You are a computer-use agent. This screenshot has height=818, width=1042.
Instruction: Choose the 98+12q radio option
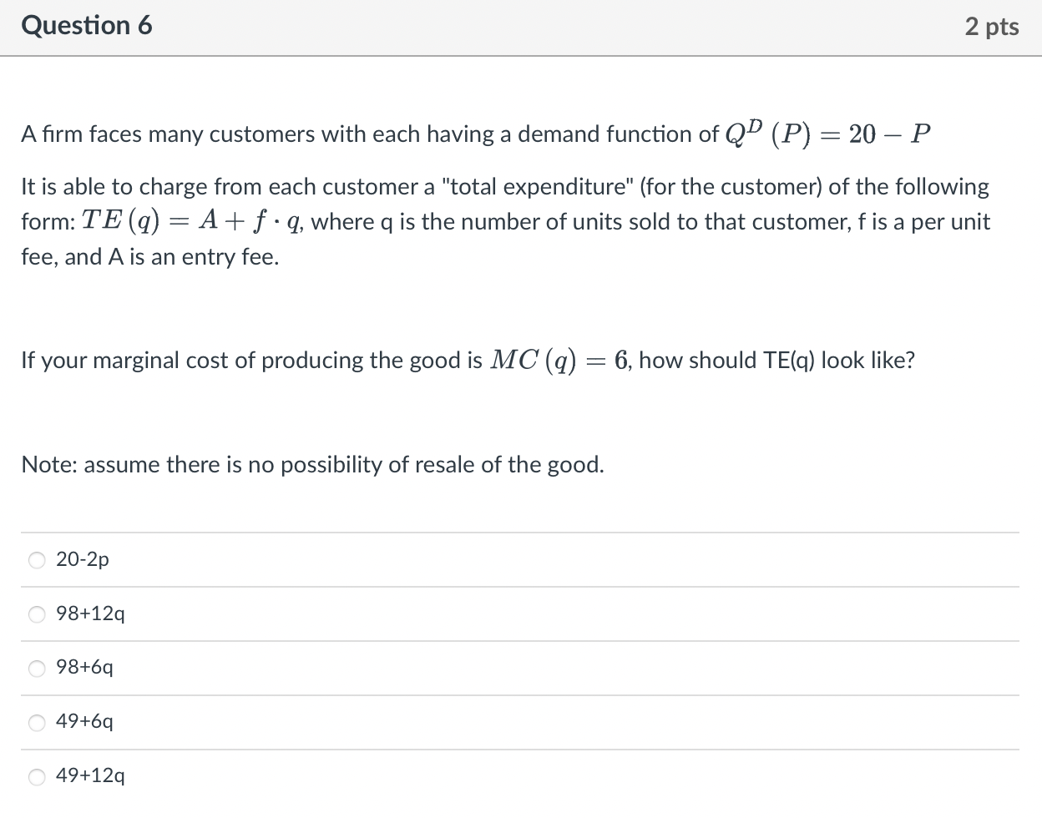tap(38, 615)
